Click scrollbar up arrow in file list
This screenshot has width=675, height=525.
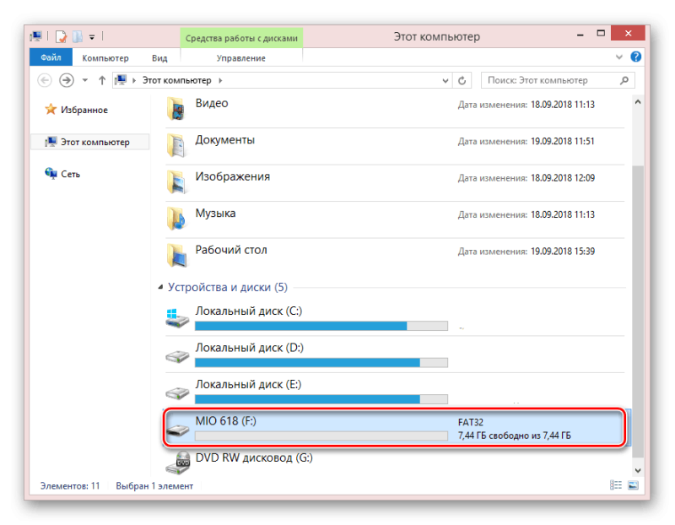(638, 102)
